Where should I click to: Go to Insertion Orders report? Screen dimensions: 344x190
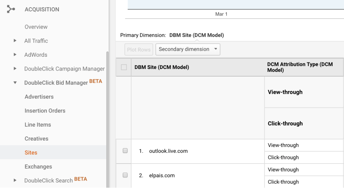(45, 111)
